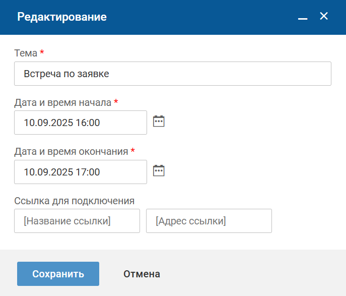Click the red asterisk beside Тема
Viewport: 346px width, 296px height.
[42, 52]
